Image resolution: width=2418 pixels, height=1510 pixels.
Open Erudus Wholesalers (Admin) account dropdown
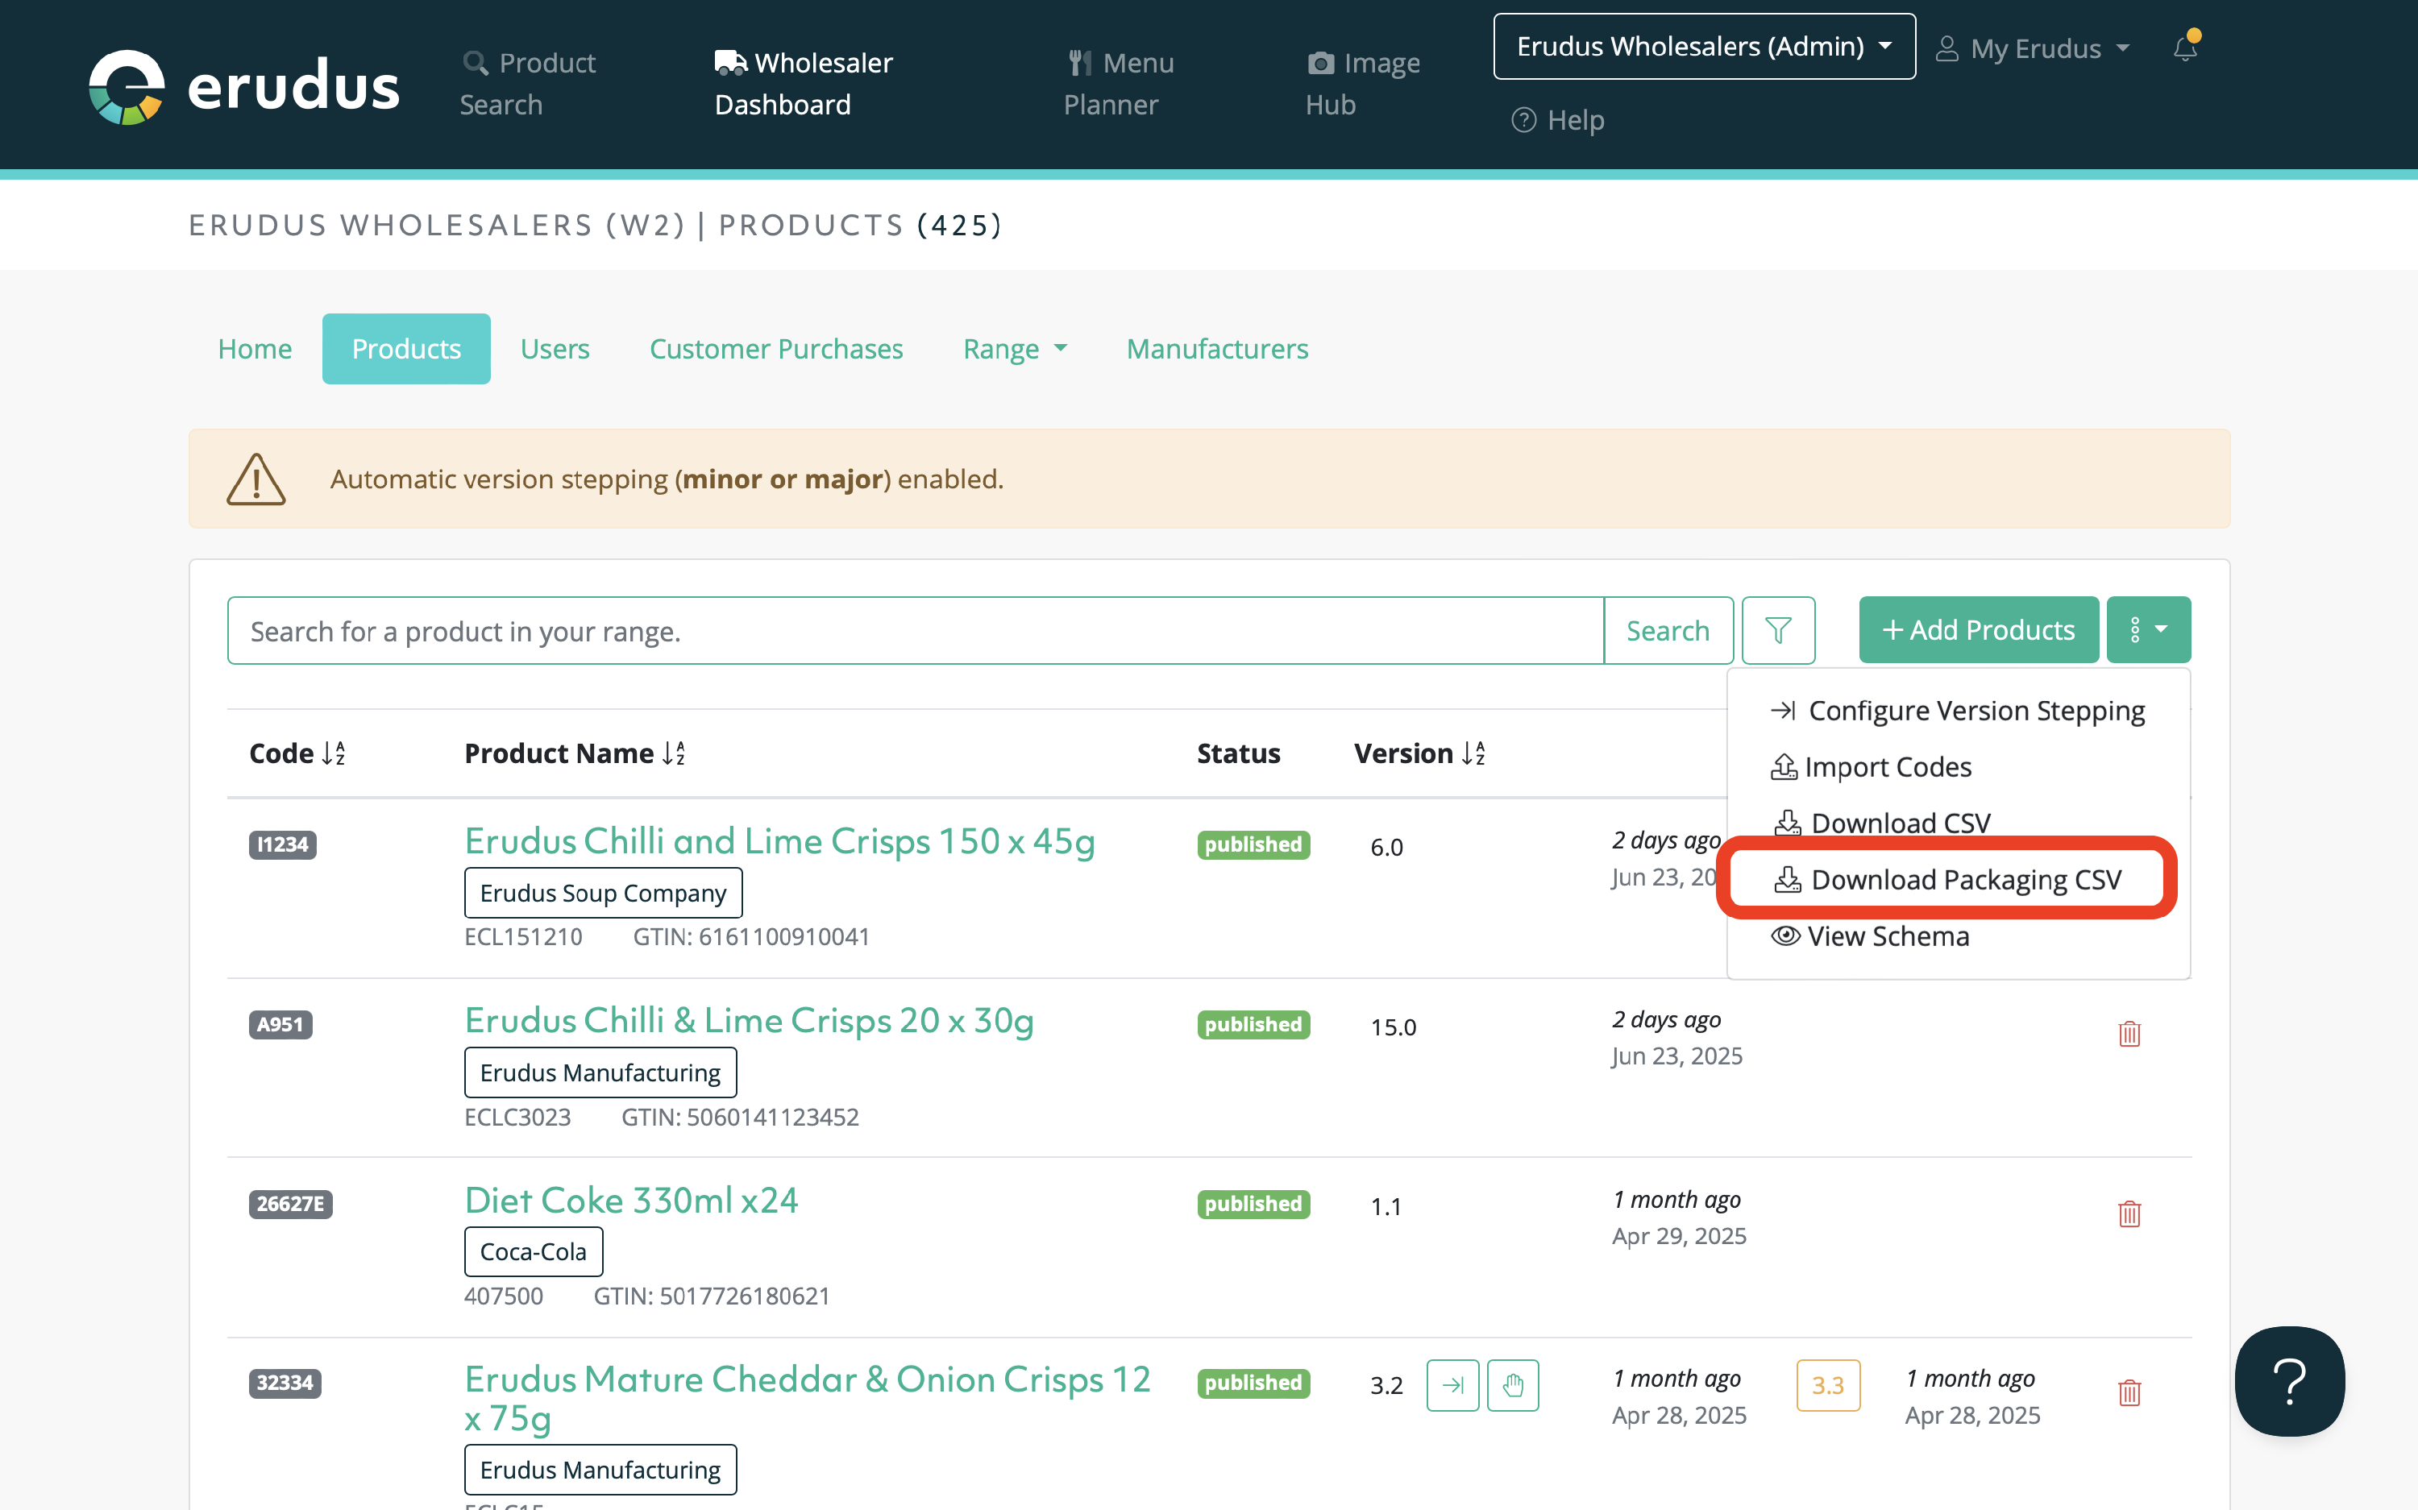click(x=1703, y=47)
